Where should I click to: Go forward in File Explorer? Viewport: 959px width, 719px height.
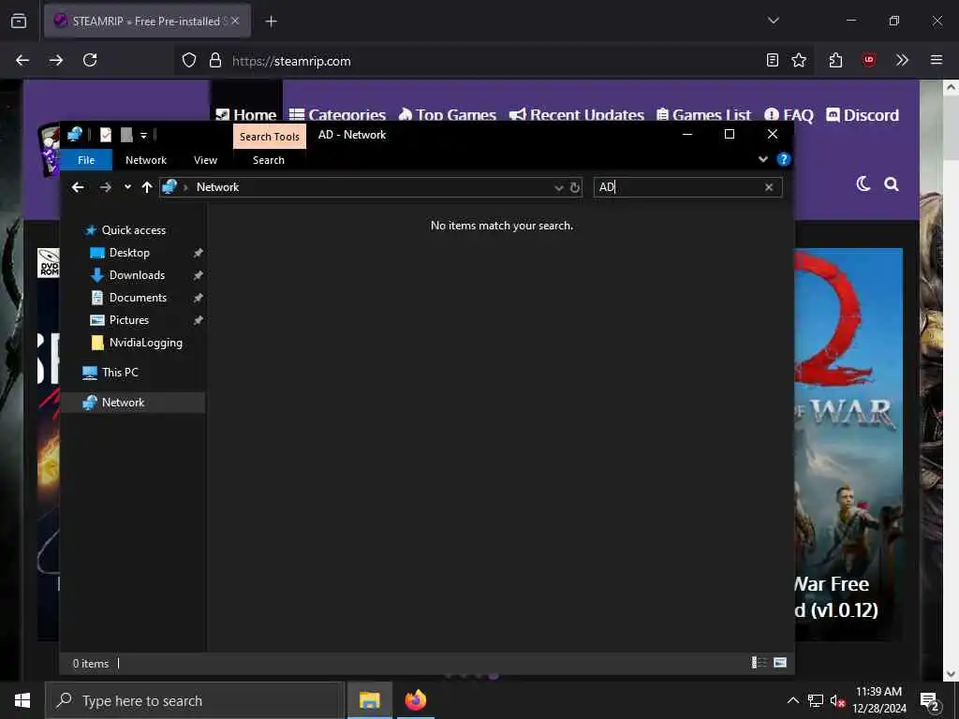105,187
